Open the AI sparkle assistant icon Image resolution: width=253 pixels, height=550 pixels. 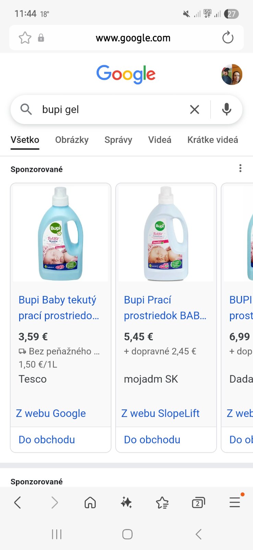tap(126, 503)
